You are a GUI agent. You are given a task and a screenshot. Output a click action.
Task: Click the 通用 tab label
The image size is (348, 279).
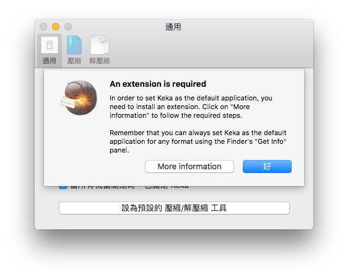50,61
